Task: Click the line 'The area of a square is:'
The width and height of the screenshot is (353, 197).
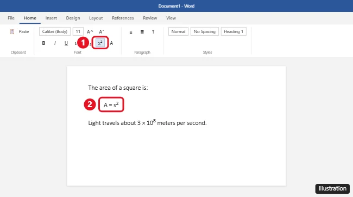Action: (x=118, y=88)
